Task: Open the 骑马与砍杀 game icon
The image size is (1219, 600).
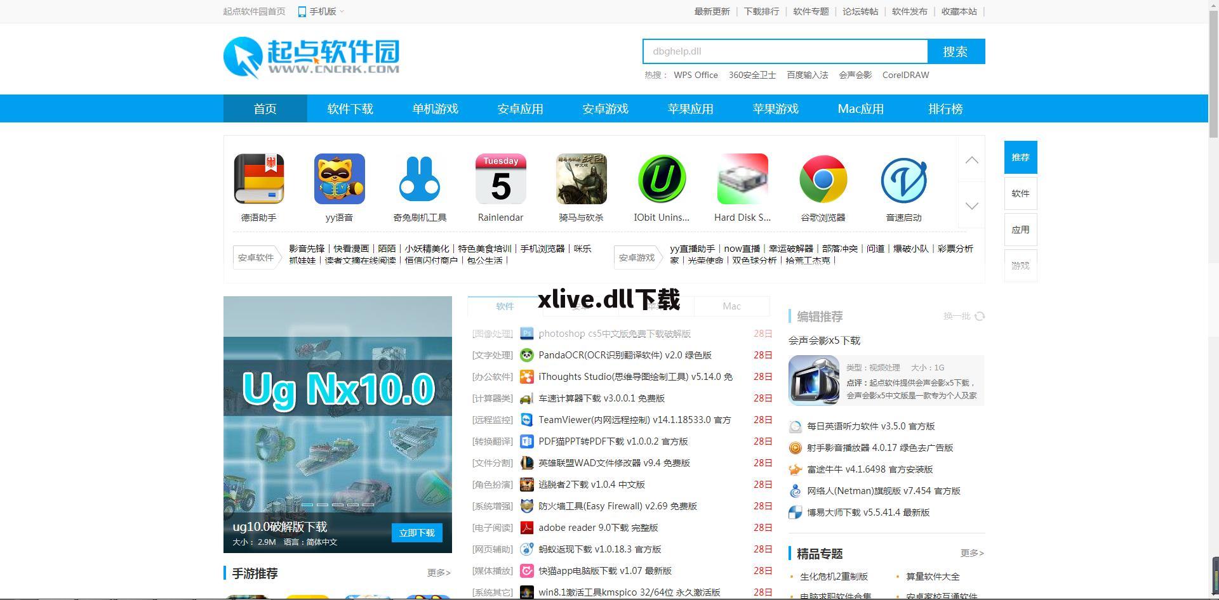Action: coord(582,179)
